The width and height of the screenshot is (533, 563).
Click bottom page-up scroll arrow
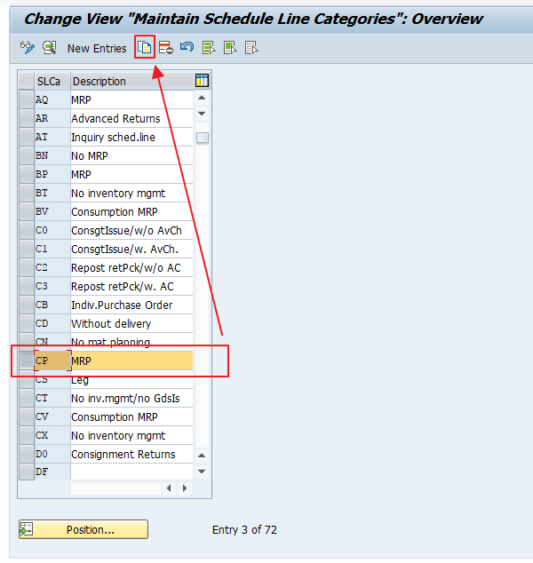(202, 456)
